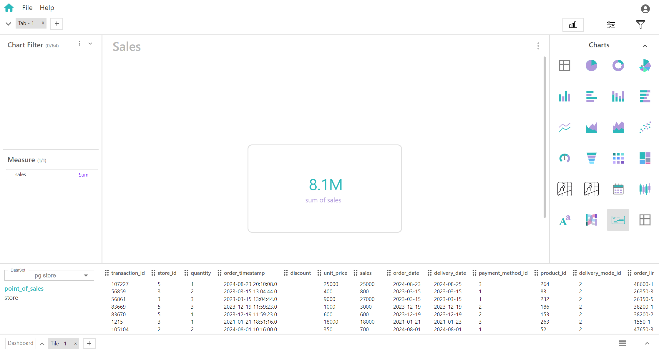Select the donut chart icon

click(x=618, y=65)
